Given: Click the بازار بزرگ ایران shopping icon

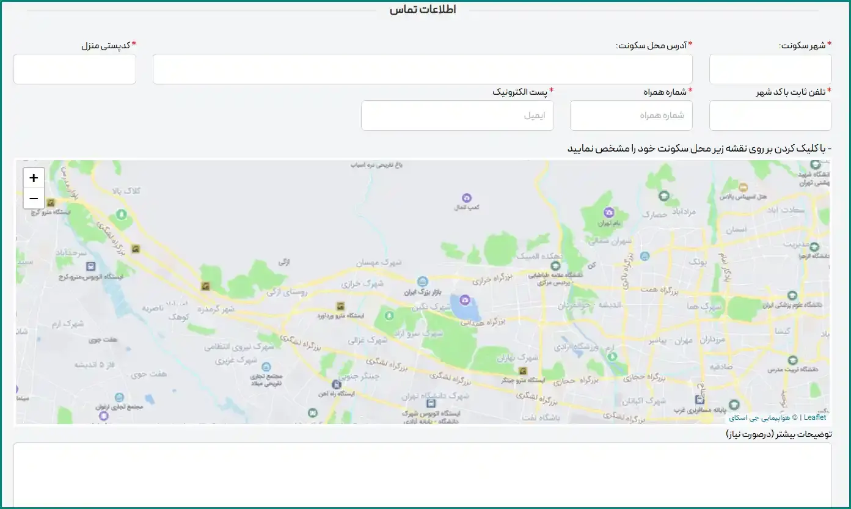Looking at the screenshot, I should (x=422, y=282).
